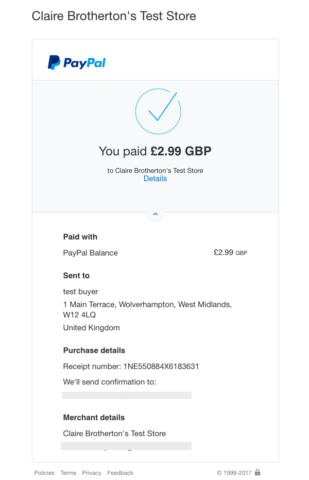Collapse the payment details section via chevron
309x480 pixels.
155,213
